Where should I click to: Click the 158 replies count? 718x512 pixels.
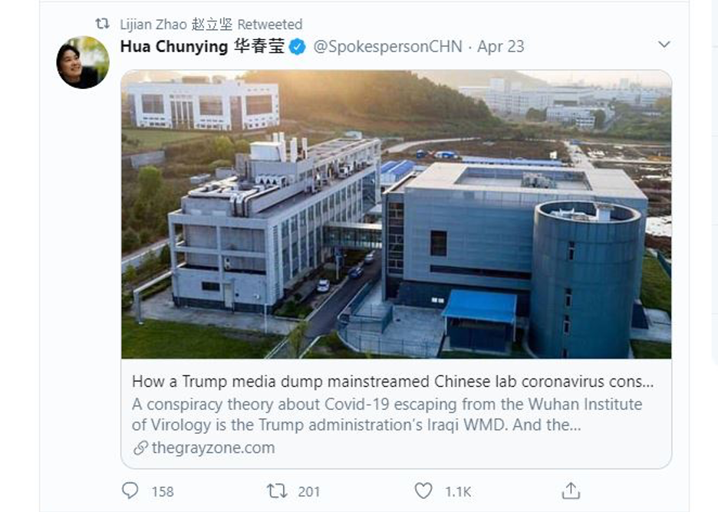(163, 492)
